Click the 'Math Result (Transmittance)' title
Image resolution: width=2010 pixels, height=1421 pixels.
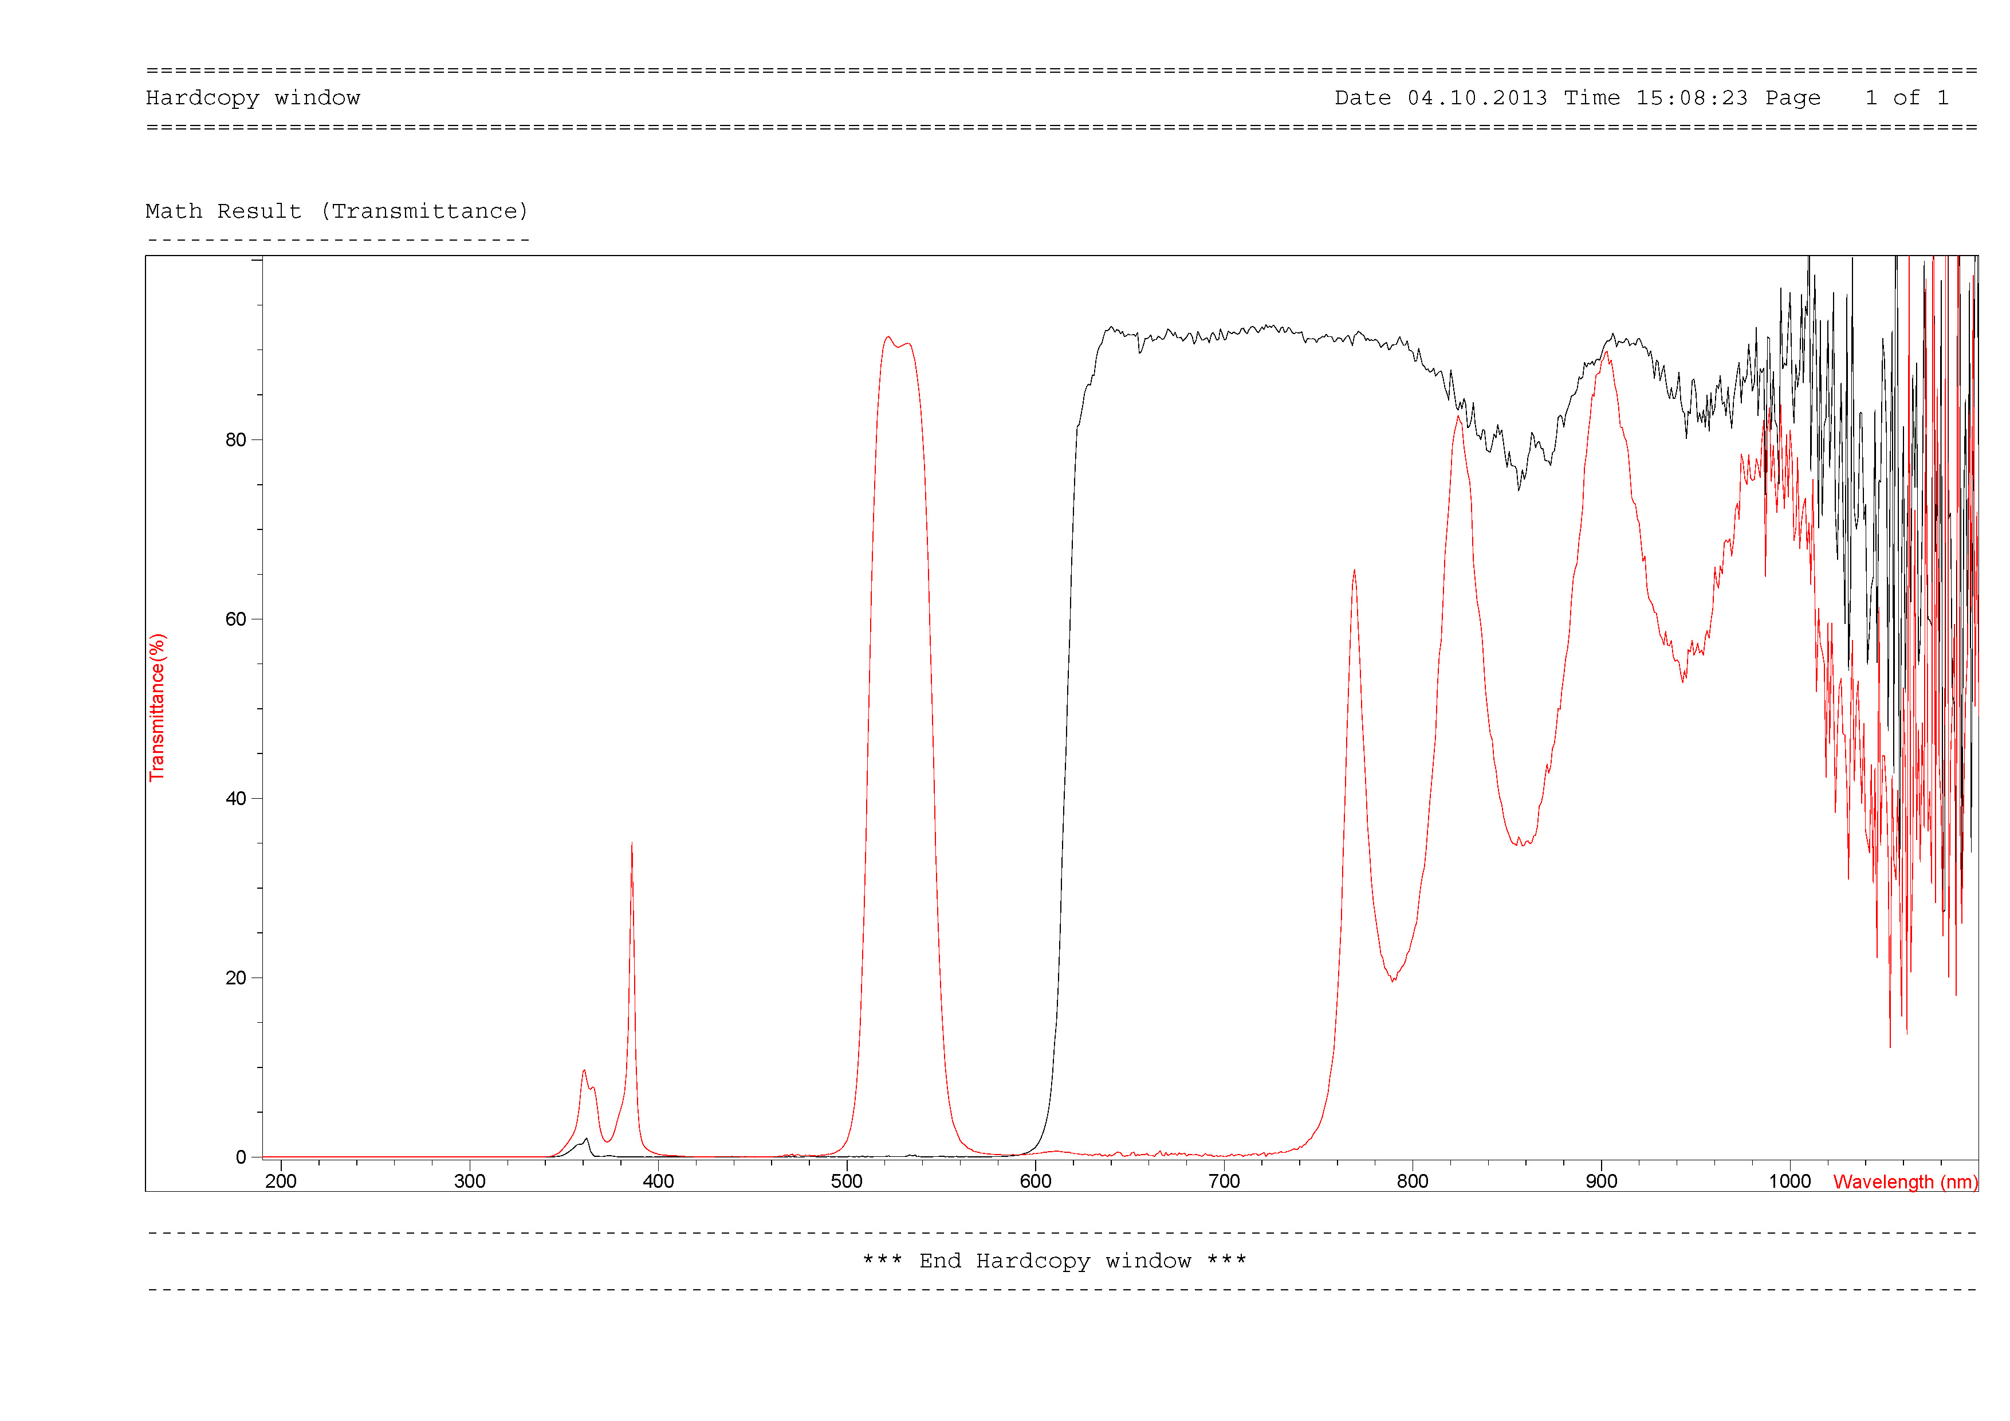coord(336,212)
